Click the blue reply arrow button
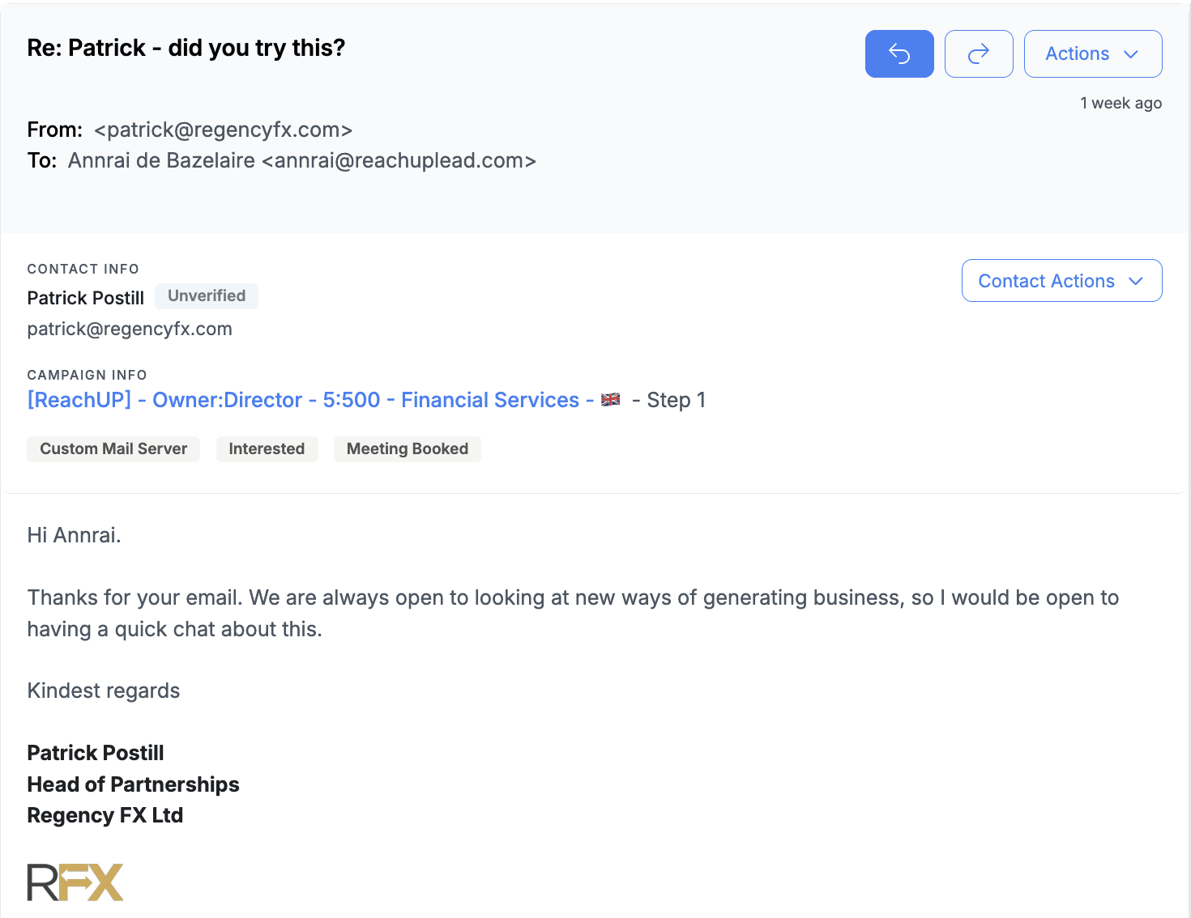 [x=899, y=53]
